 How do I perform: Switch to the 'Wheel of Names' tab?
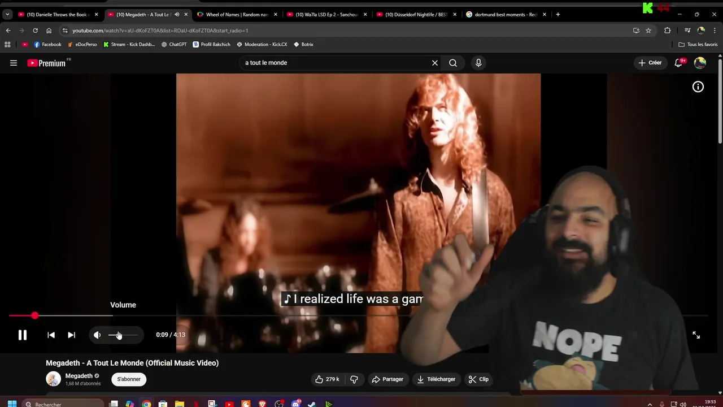236,15
